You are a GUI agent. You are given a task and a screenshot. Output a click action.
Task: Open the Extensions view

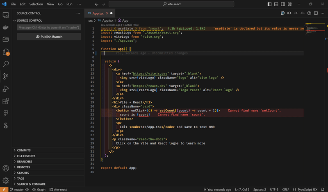pyautogui.click(x=6, y=101)
